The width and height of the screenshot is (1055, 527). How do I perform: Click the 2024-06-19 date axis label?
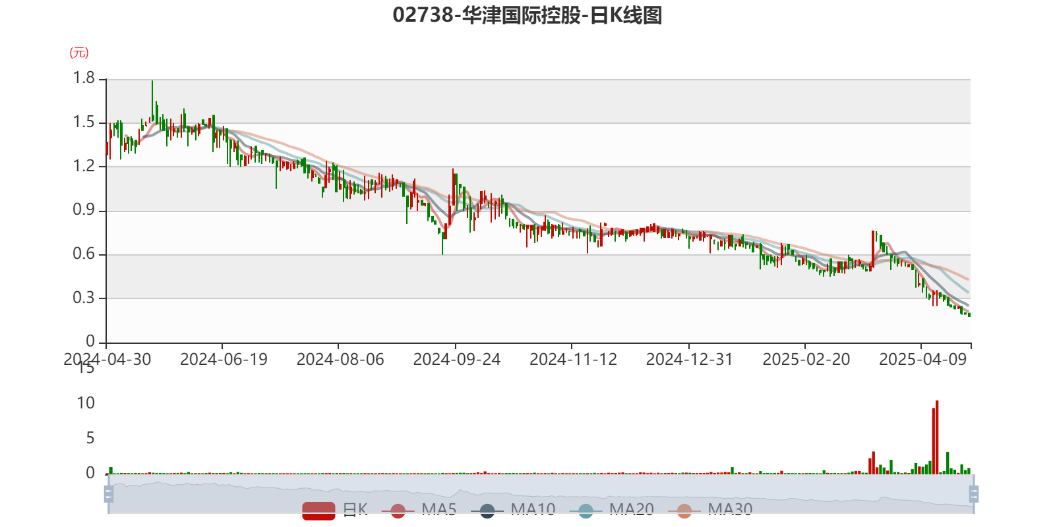click(x=224, y=360)
